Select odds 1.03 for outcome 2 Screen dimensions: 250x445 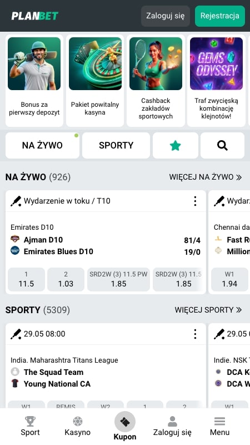pos(66,280)
